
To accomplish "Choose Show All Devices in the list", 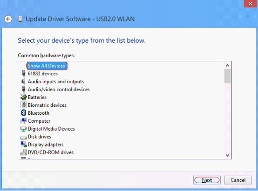I will coord(47,66).
